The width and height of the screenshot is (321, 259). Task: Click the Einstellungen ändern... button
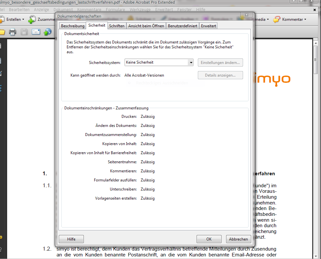[220, 63]
